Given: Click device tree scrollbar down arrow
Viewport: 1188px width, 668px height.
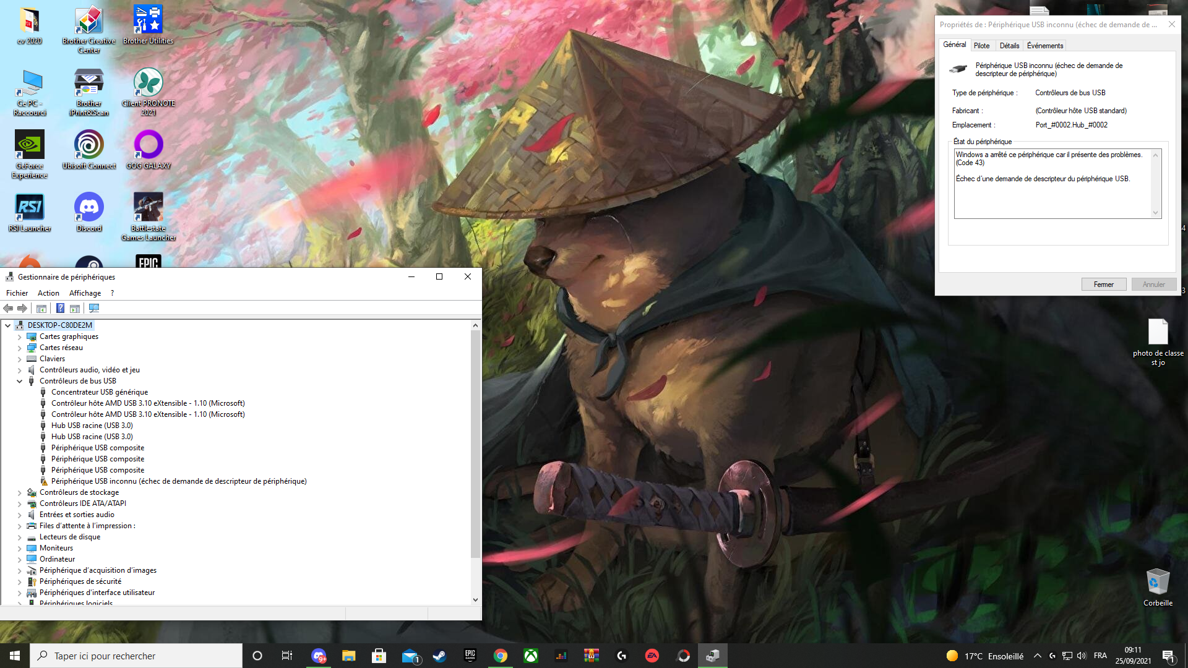Looking at the screenshot, I should pos(475,599).
